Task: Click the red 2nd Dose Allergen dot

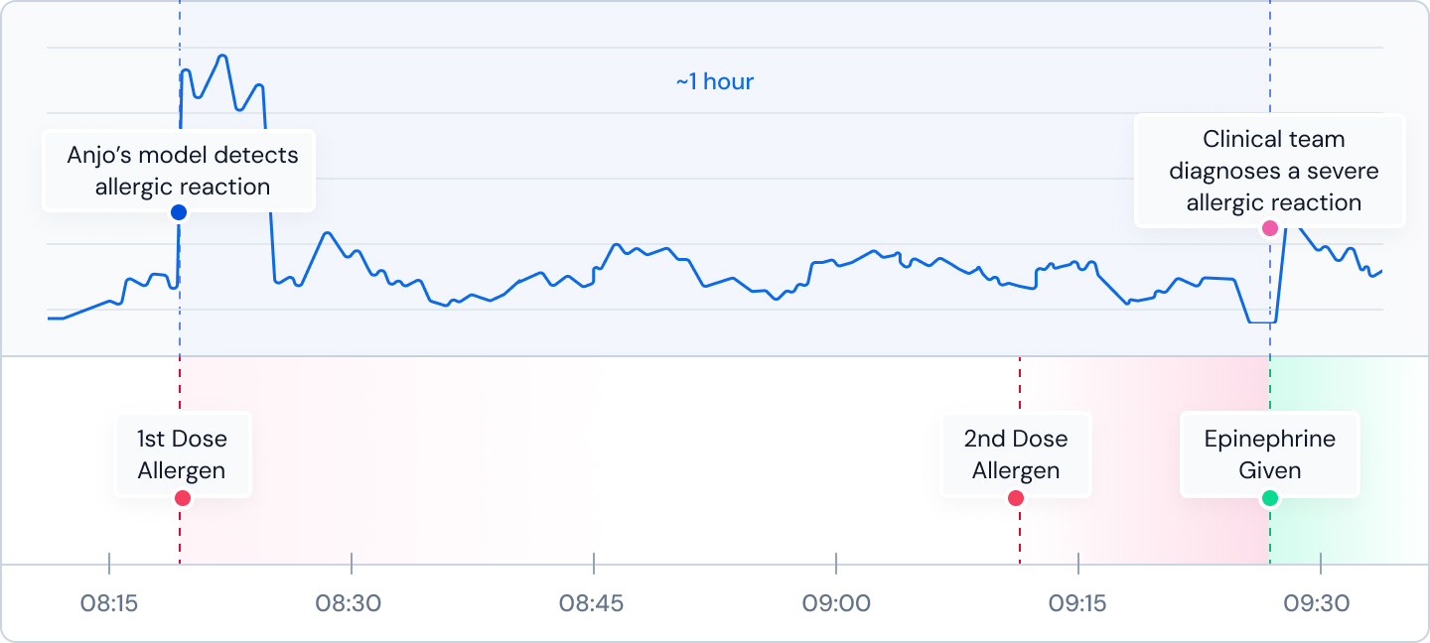Action: pyautogui.click(x=1016, y=498)
